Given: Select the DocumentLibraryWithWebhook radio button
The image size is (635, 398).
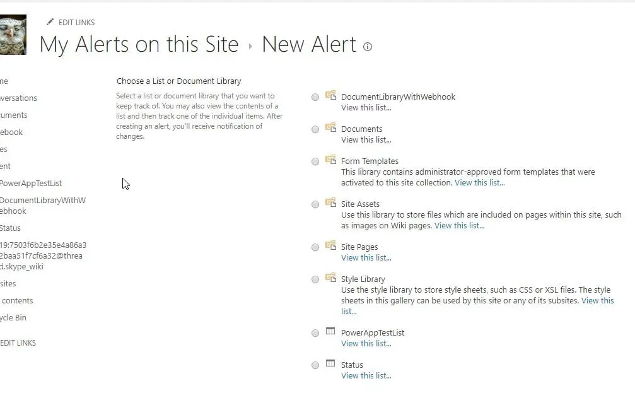Looking at the screenshot, I should tap(315, 97).
